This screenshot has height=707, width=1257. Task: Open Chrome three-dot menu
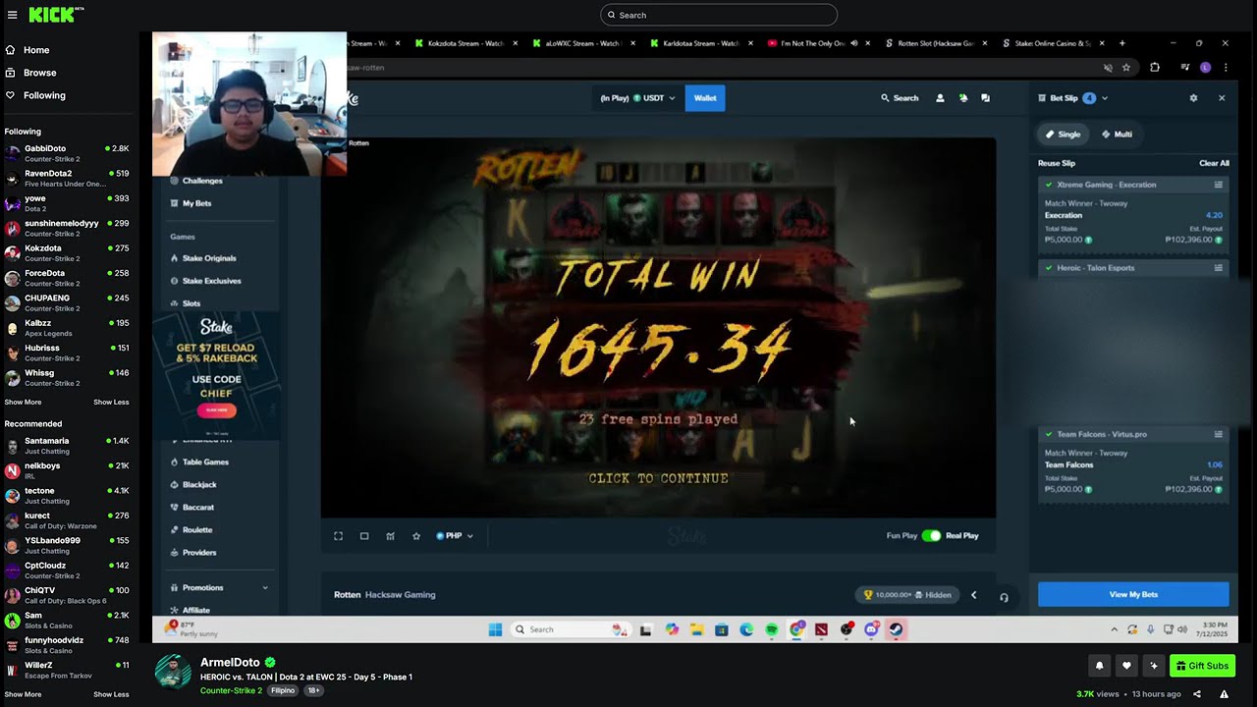pyautogui.click(x=1225, y=68)
